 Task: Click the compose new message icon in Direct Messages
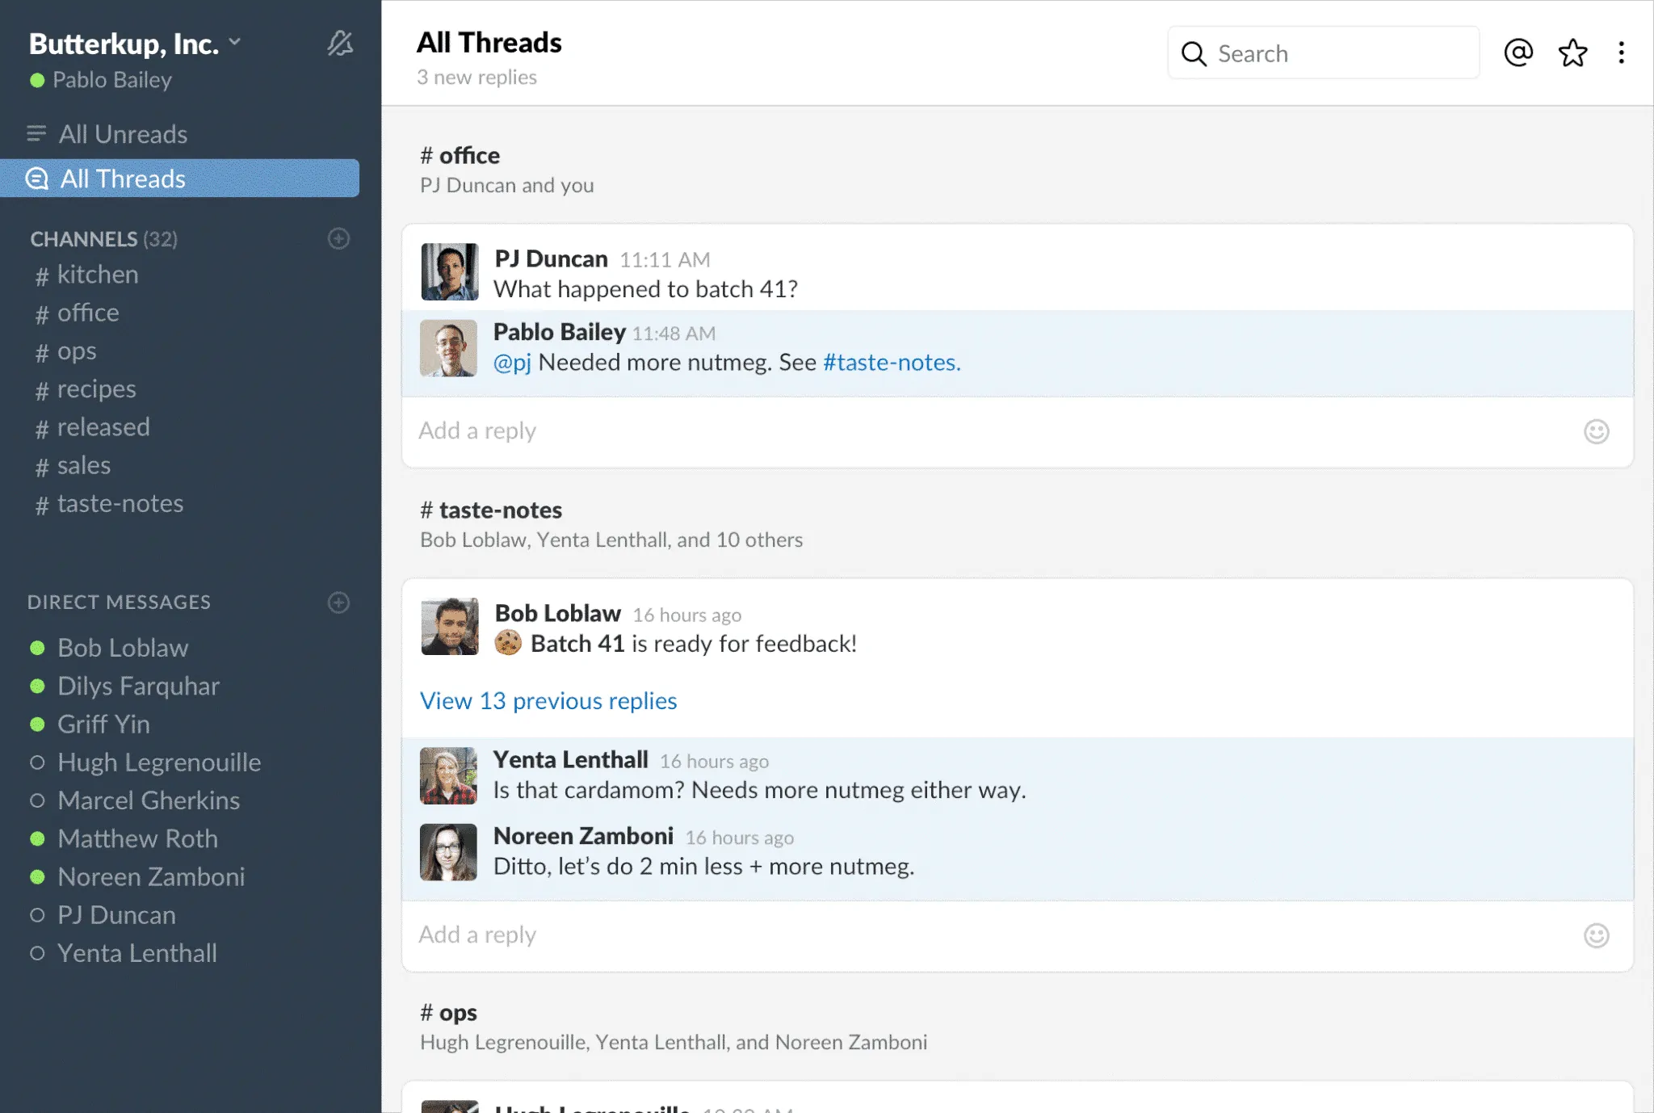pyautogui.click(x=338, y=601)
